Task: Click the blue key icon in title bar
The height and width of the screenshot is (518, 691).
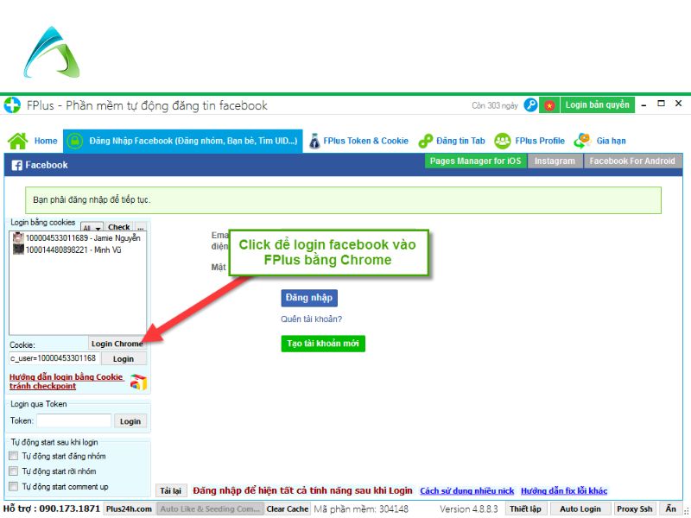Action: click(x=531, y=105)
